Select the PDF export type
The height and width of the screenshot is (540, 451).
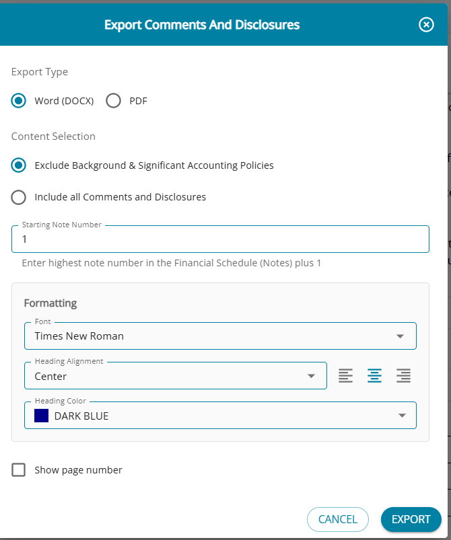[114, 101]
